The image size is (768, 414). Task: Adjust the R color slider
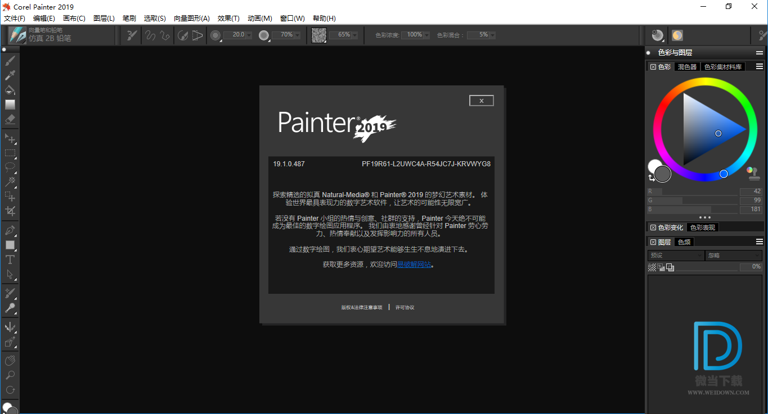pos(692,192)
